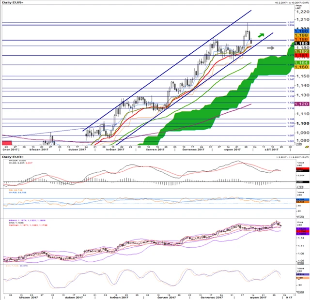This screenshot has width=310, height=300.
Task: Click the 1,116 horizontal level label
Action: click(x=291, y=108)
